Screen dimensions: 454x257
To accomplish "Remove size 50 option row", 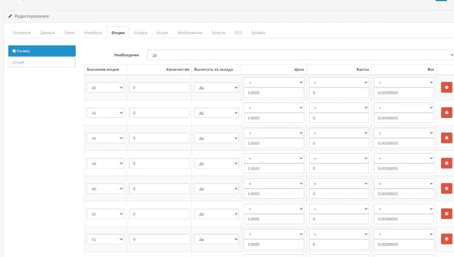I will (447, 214).
